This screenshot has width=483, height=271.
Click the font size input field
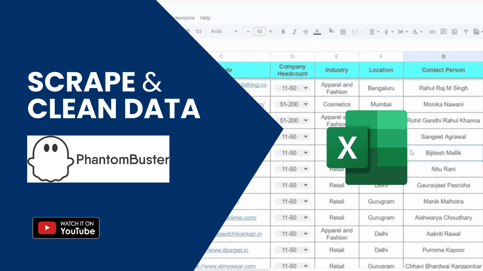[x=259, y=32]
